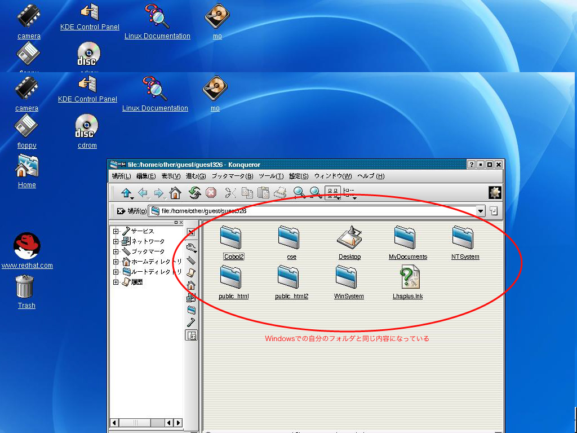Click the Konqueror title bar question-mark help button
The height and width of the screenshot is (433, 577).
click(472, 165)
